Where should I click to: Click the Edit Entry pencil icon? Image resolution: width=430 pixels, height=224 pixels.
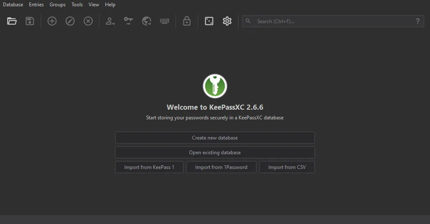tap(70, 21)
